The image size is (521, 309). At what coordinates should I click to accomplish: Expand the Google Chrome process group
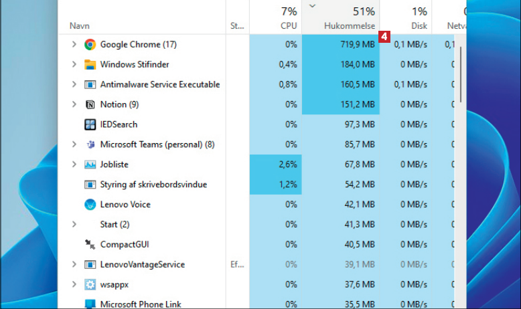point(74,45)
